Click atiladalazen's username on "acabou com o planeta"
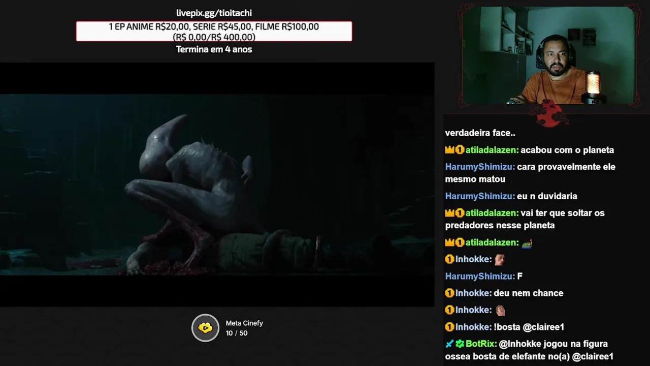650x366 pixels. 492,150
